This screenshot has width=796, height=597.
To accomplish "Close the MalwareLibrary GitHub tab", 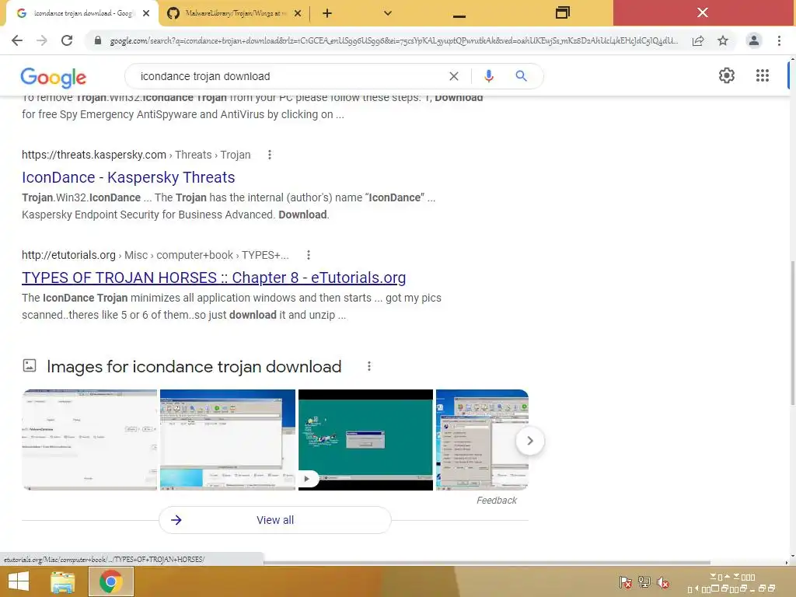I will point(298,13).
